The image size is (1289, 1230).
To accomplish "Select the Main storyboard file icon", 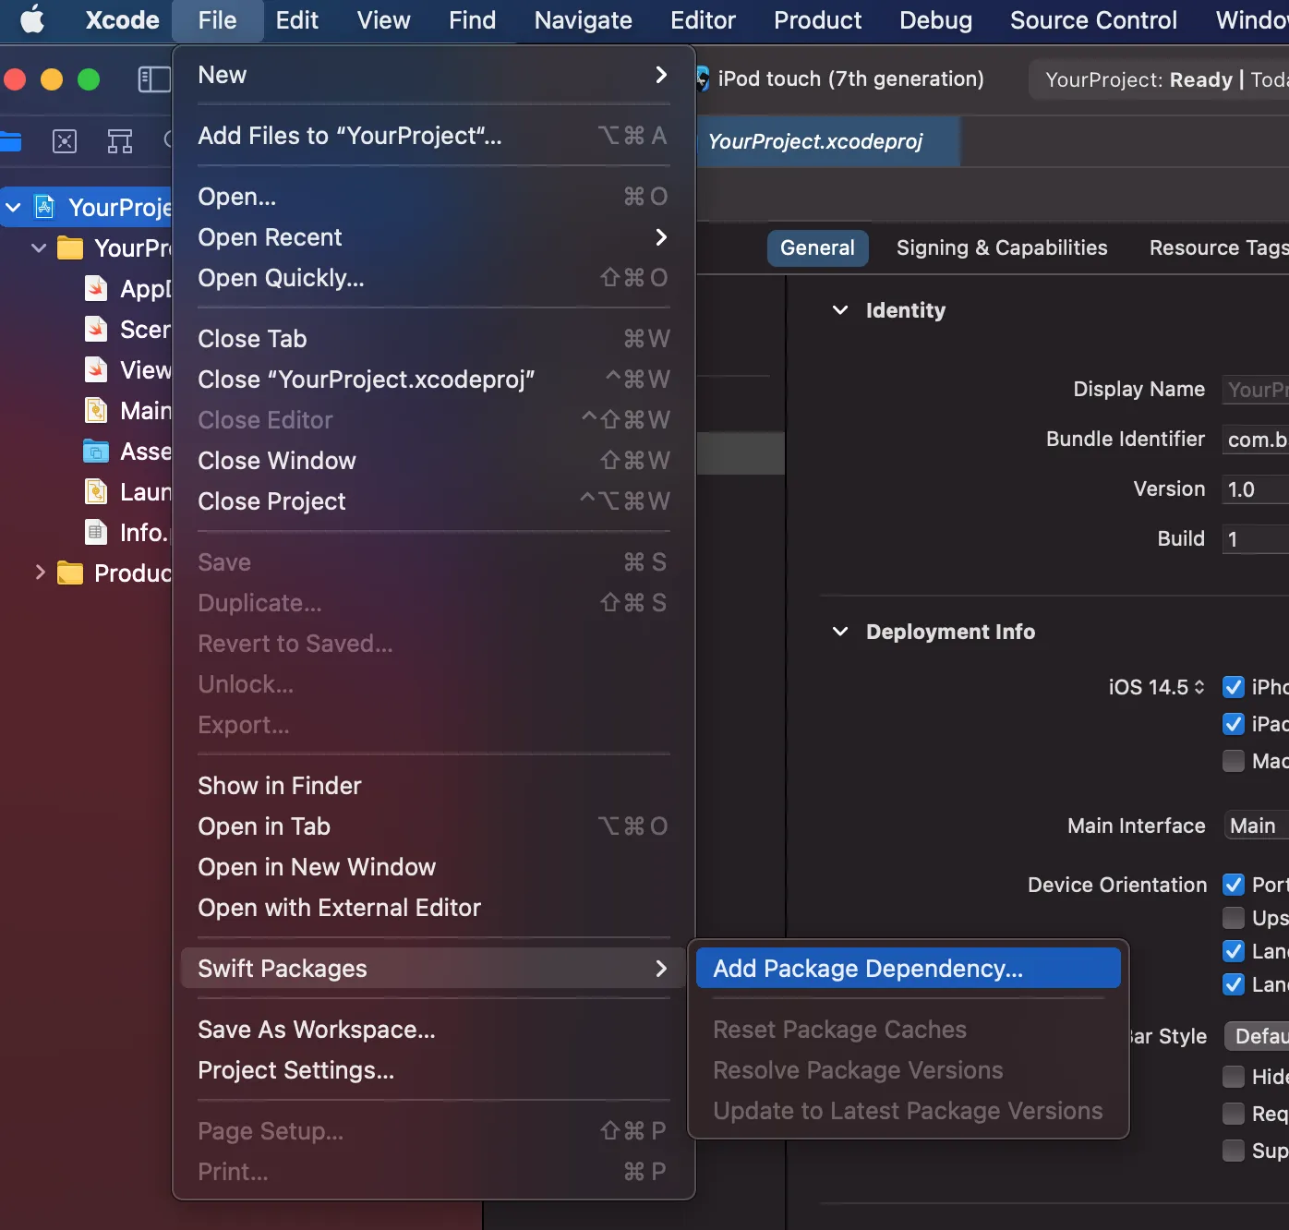I will pos(96,410).
